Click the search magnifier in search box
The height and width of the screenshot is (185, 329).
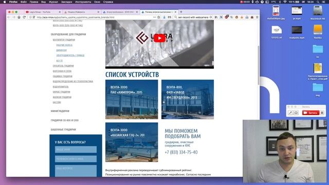(x=176, y=17)
